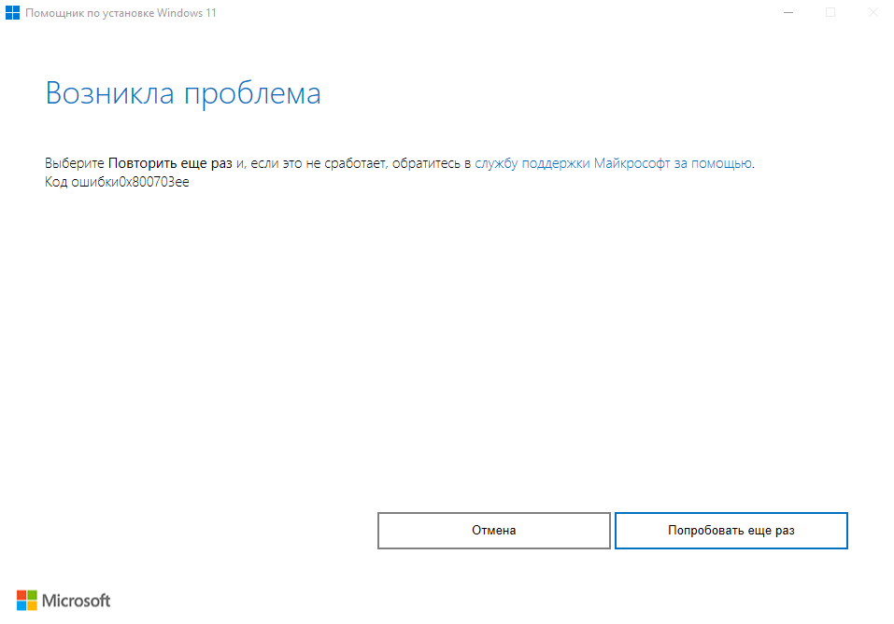Click the title Помощник по установке Windows 11
Image resolution: width=894 pixels, height=624 pixels.
click(x=121, y=12)
